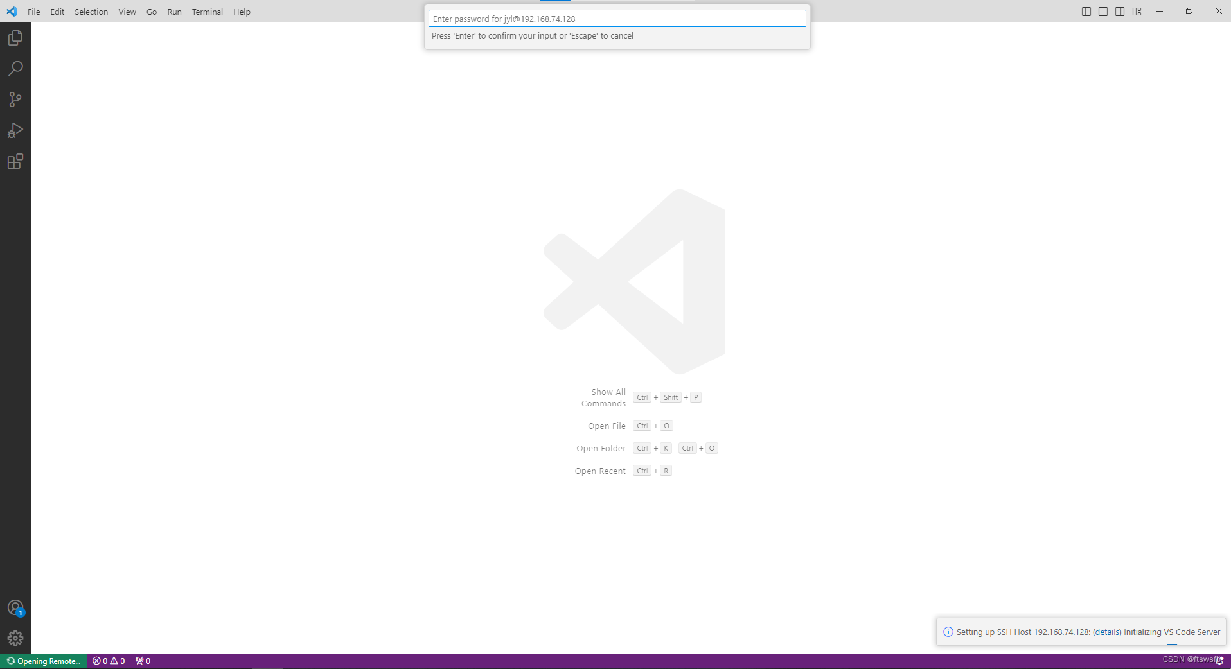Open the Extensions view icon
The width and height of the screenshot is (1231, 669).
[x=15, y=161]
